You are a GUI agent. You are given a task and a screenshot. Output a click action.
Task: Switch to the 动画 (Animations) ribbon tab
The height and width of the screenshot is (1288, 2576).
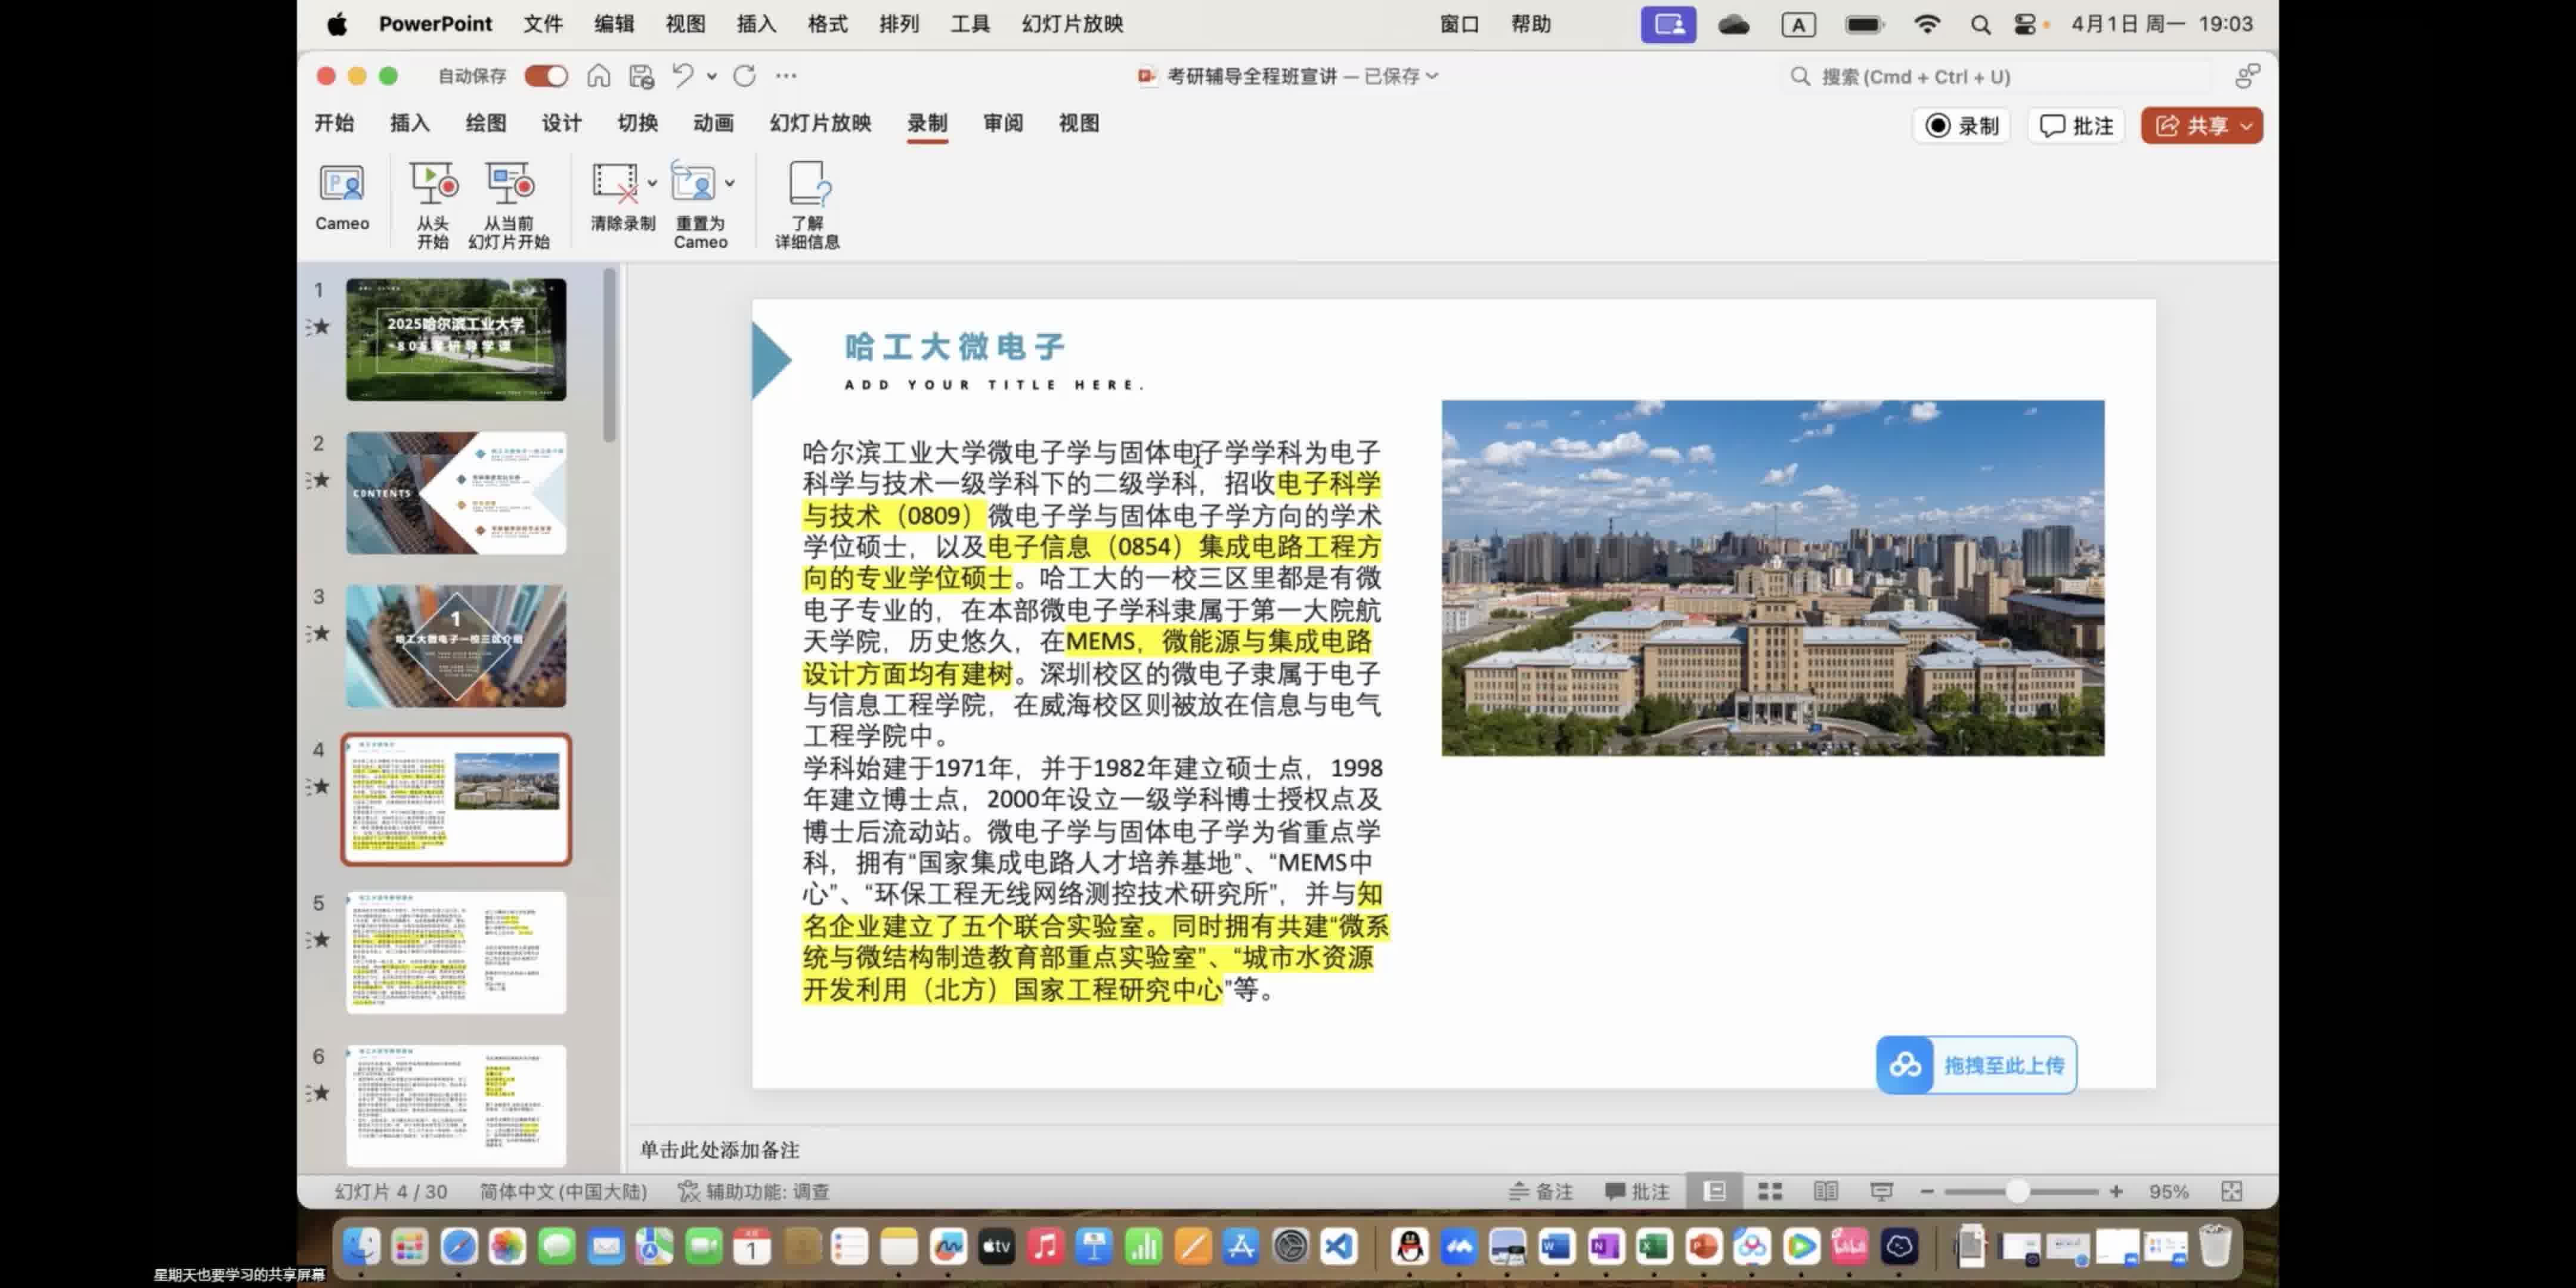coord(713,123)
